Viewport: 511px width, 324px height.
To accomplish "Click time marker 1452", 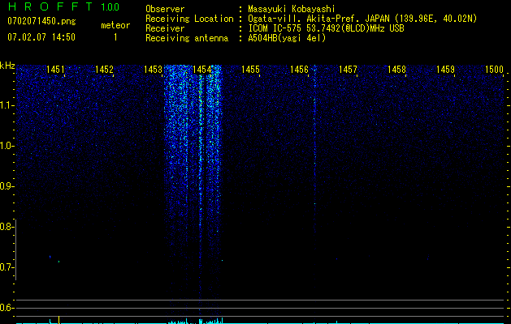I will pos(104,70).
